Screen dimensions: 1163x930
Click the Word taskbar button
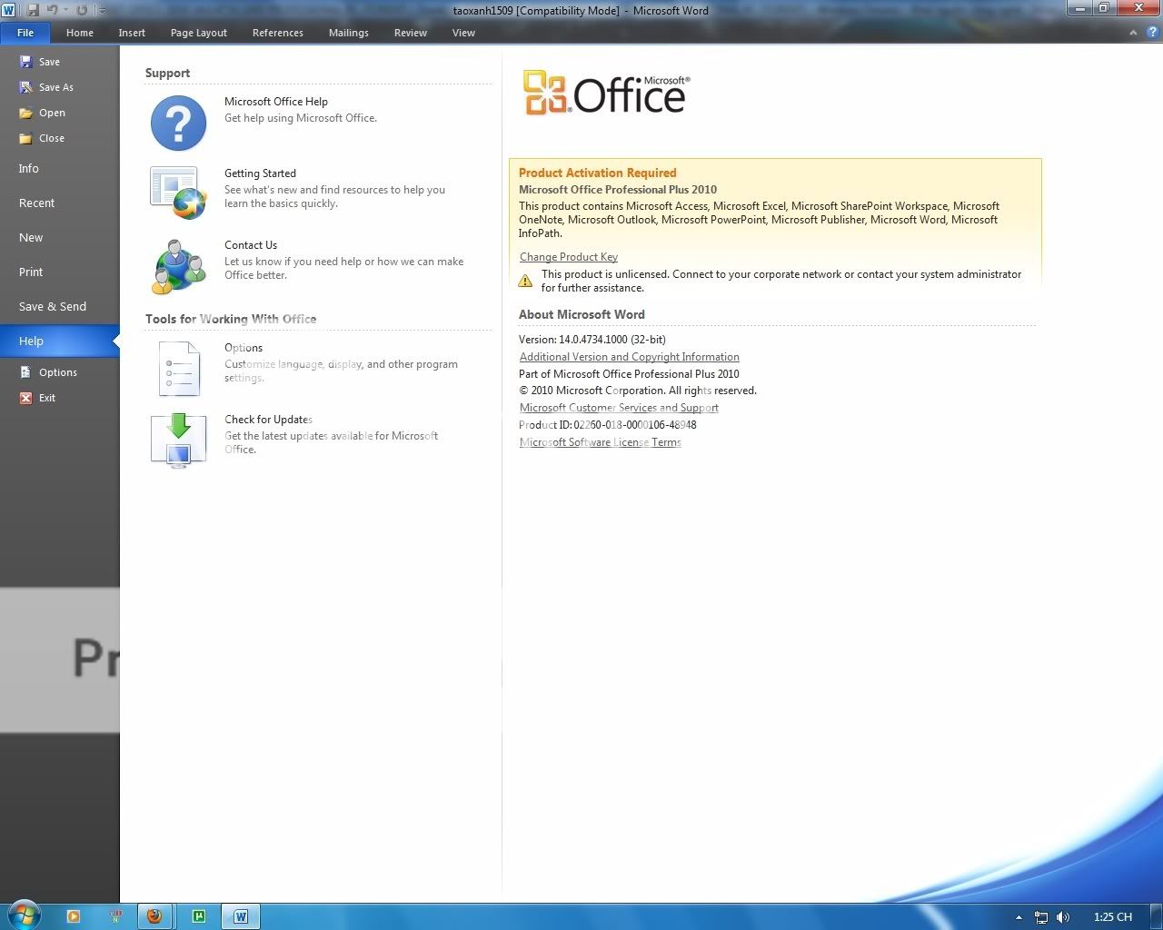coord(241,916)
